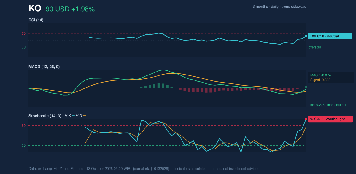The height and width of the screenshot is (174, 356).
Task: Click the %D orange legend swatch
Action: coord(85,116)
